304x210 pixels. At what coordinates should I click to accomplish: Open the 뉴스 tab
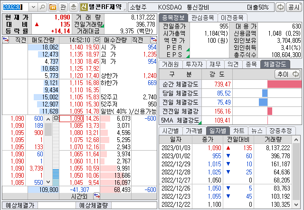(257, 131)
